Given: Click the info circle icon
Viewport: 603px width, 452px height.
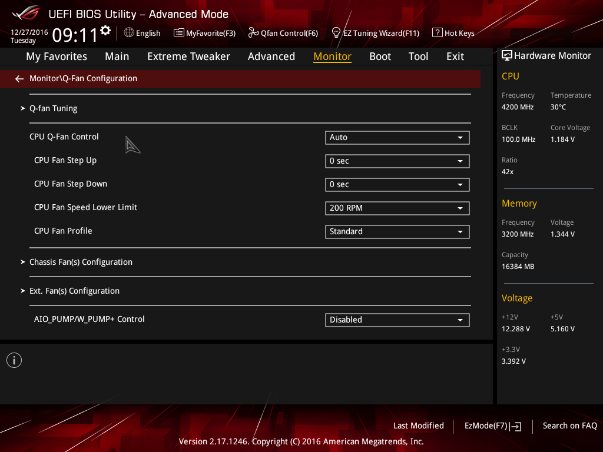Looking at the screenshot, I should (14, 360).
